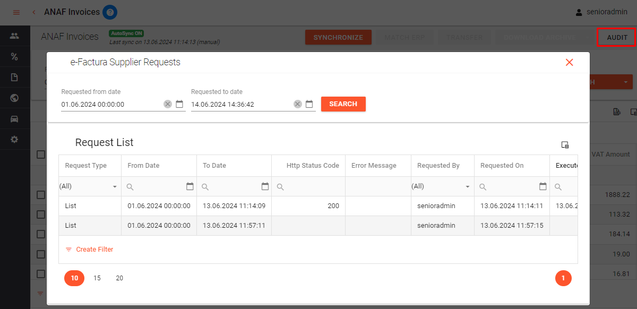
Task: Tick checkbox of the 16.81 invoice row
Action: tap(41, 274)
